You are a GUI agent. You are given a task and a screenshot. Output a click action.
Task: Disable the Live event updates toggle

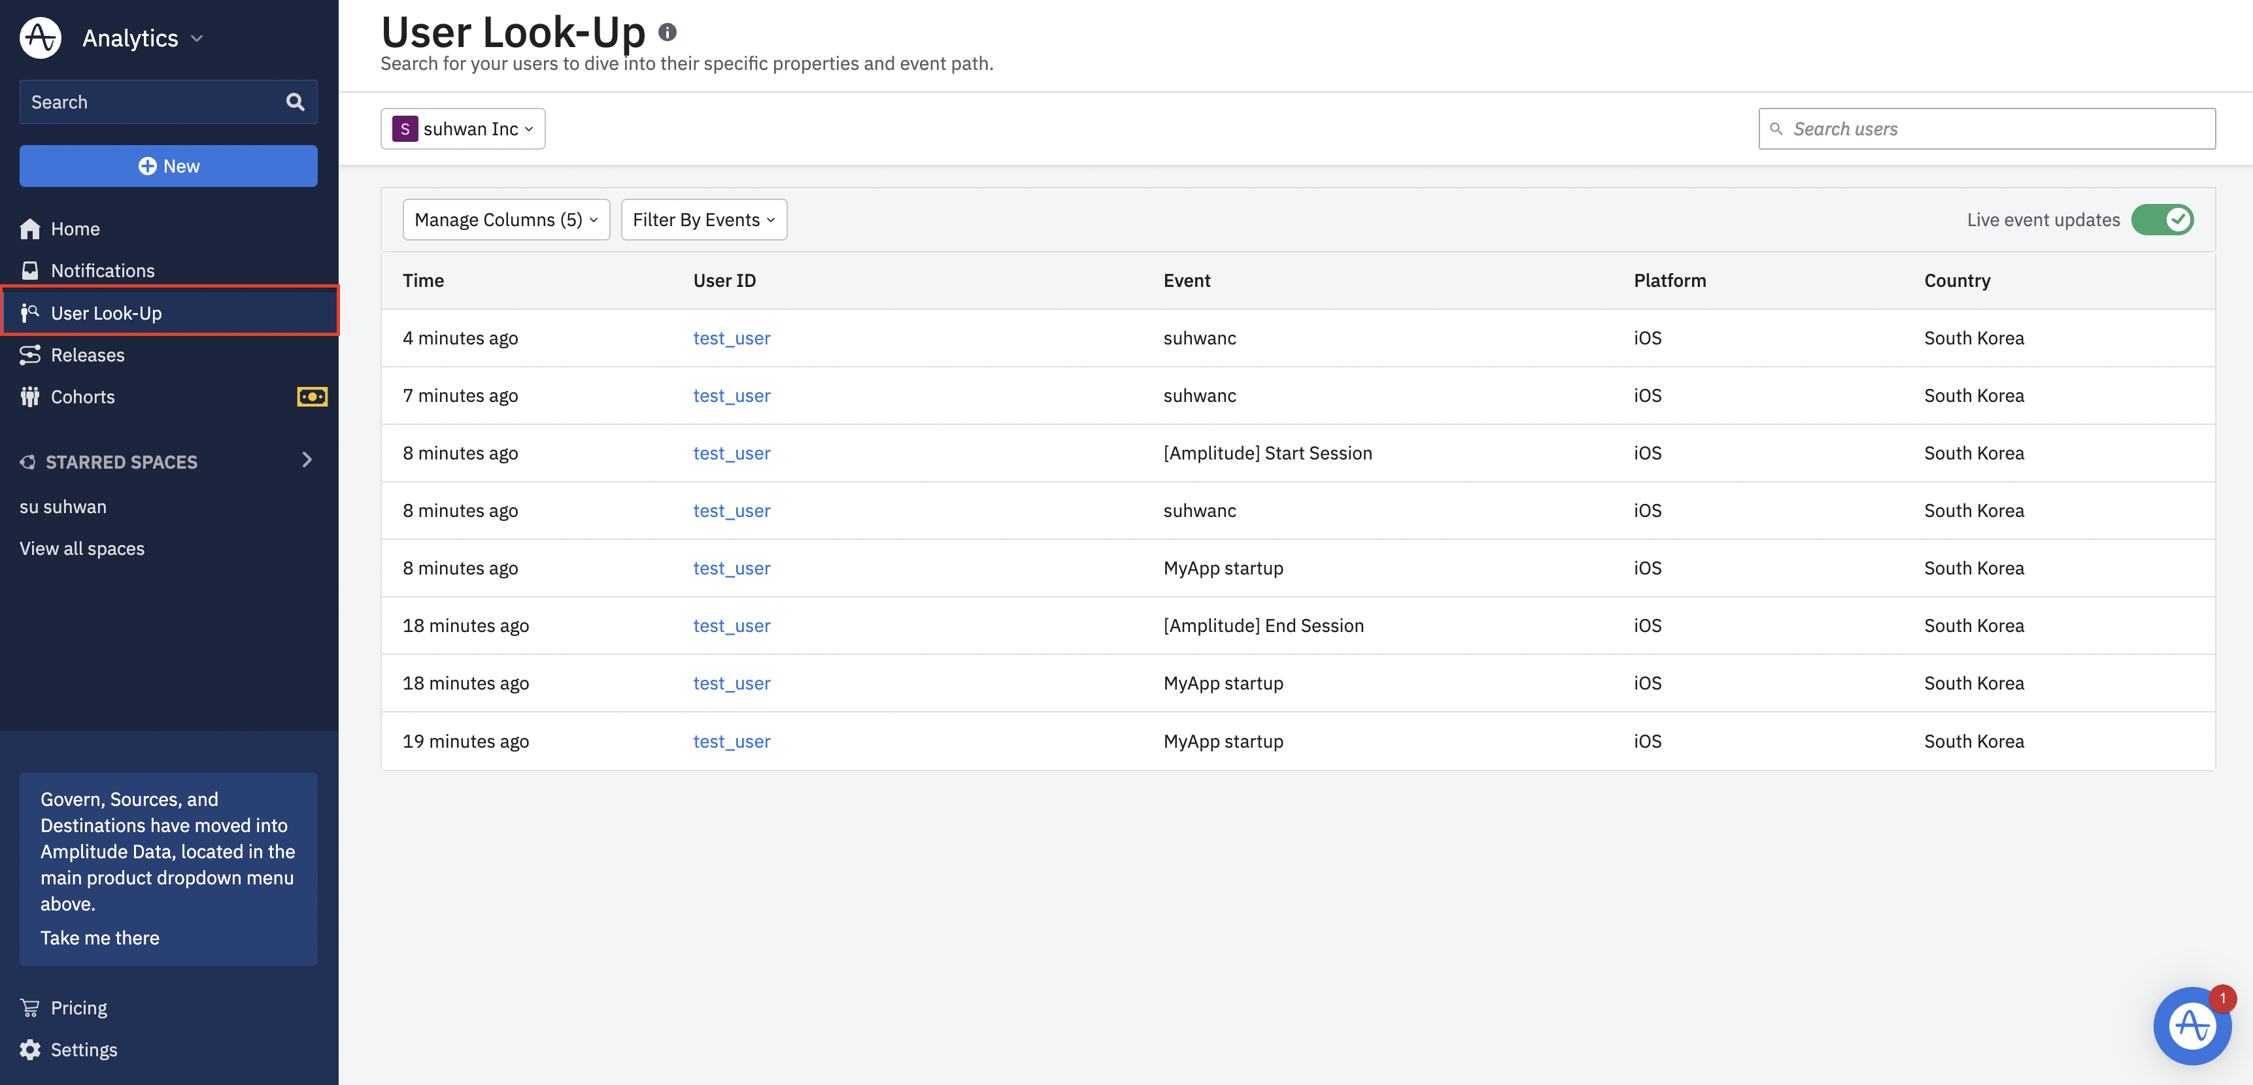(2162, 220)
